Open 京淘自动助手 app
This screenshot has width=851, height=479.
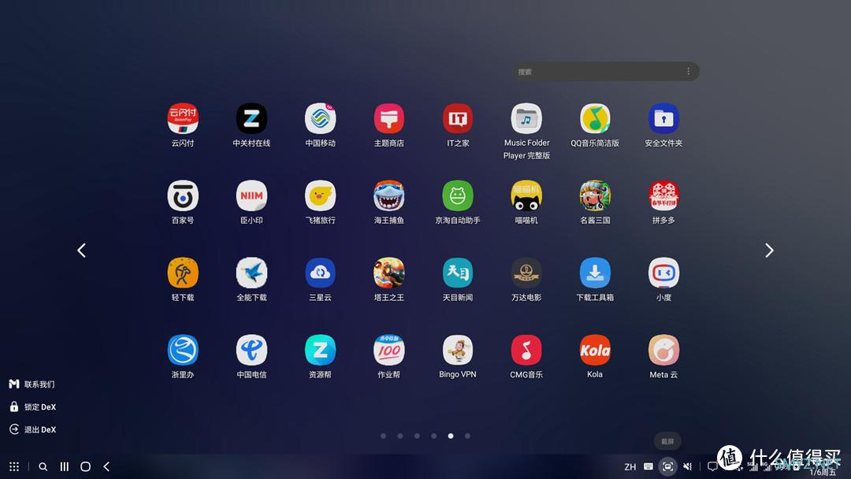click(458, 196)
